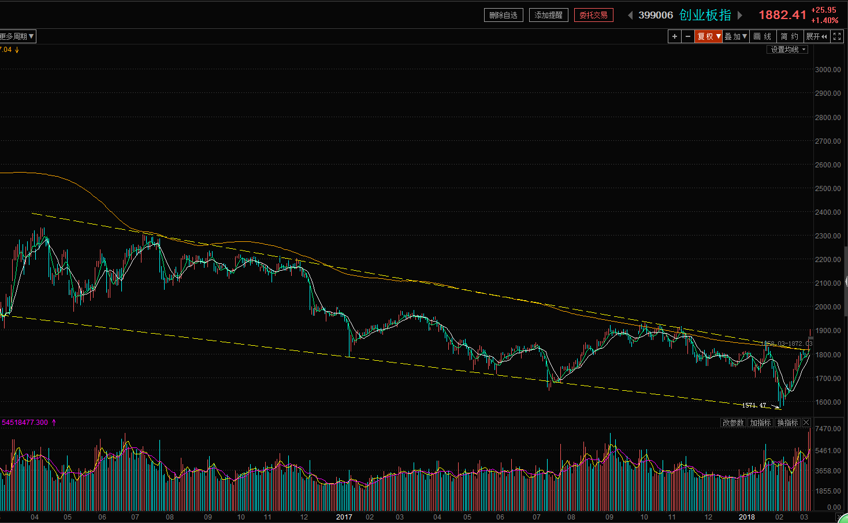Screen dimensions: 848x523
Task: Click 3000.00 price axis label
Action: pyautogui.click(x=828, y=69)
